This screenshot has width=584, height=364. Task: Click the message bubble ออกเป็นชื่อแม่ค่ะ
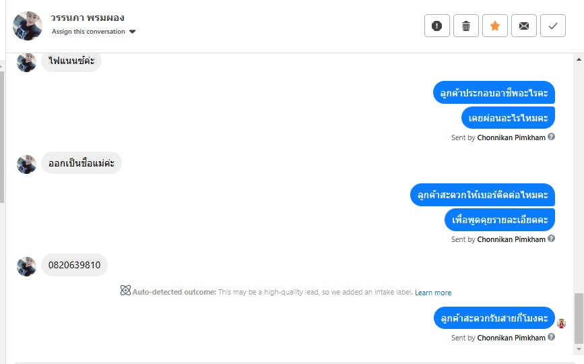[x=82, y=162]
